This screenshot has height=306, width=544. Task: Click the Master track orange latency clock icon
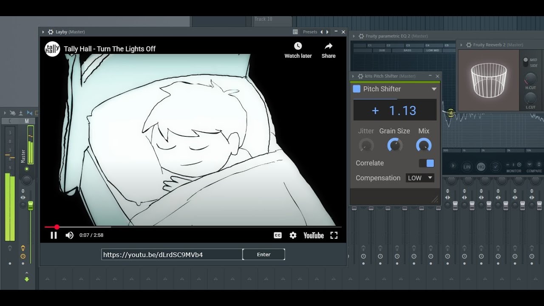click(23, 257)
